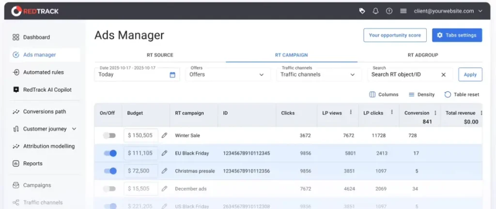Screen dimensions: 496x209
Task: Click the RedTrack logo
Action: (35, 11)
